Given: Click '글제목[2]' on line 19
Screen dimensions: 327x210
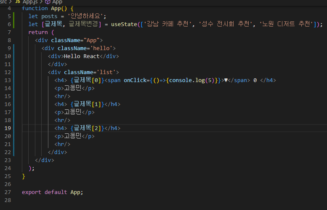Looking at the screenshot, I should point(87,128).
